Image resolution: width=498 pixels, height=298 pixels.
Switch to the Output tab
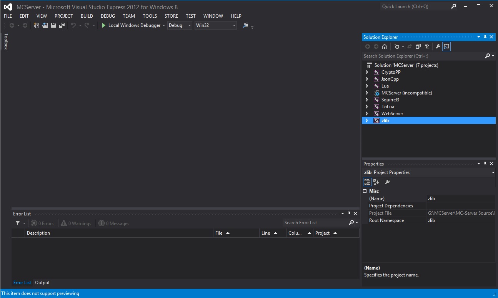[42, 283]
